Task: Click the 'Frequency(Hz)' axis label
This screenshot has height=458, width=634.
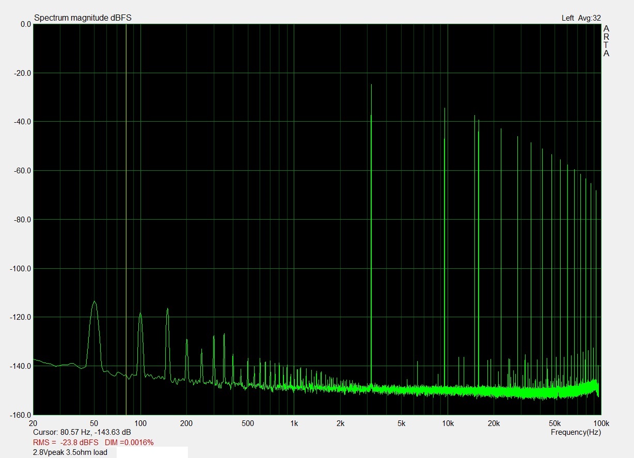Action: [x=576, y=432]
